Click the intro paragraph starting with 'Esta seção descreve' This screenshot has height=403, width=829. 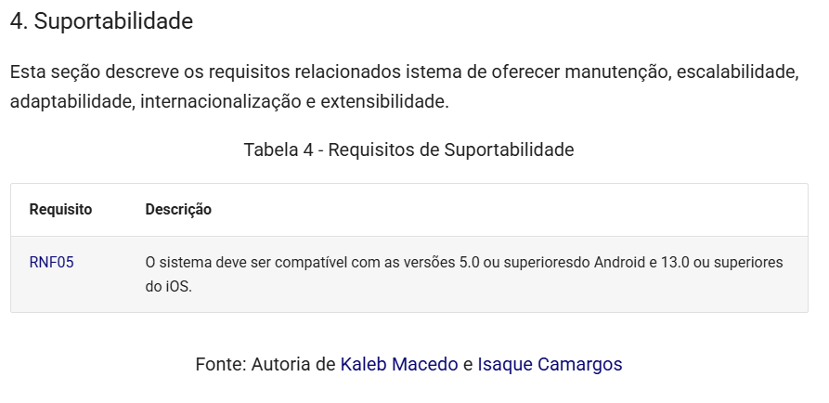(405, 86)
